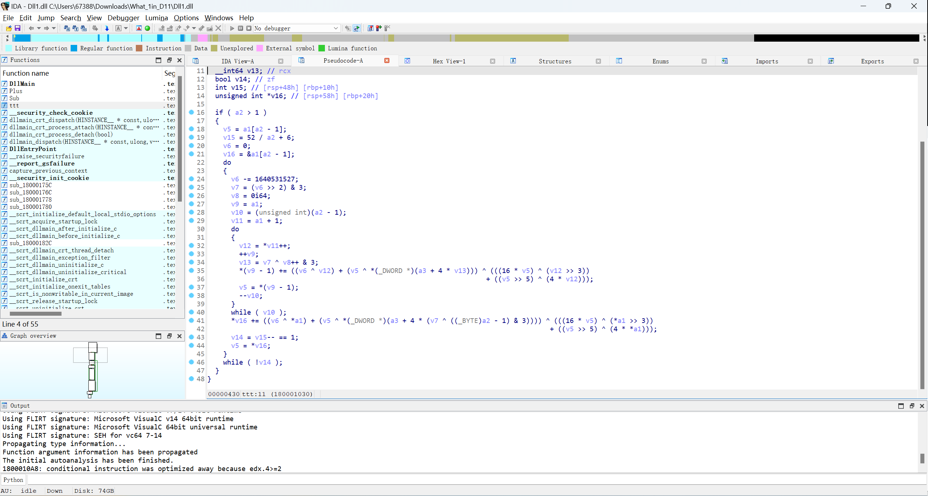Click the breakpoints list toolbar icon
This screenshot has height=496, width=928.
(370, 28)
